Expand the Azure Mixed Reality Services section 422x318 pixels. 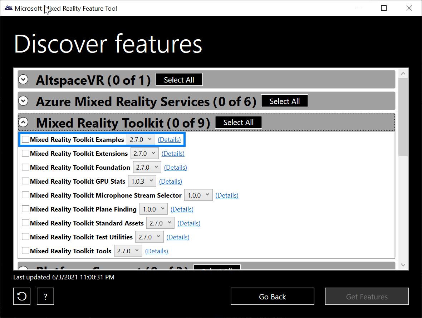(23, 101)
